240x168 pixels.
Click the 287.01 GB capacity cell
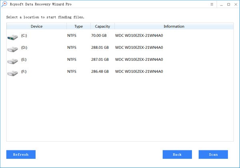pos(100,59)
